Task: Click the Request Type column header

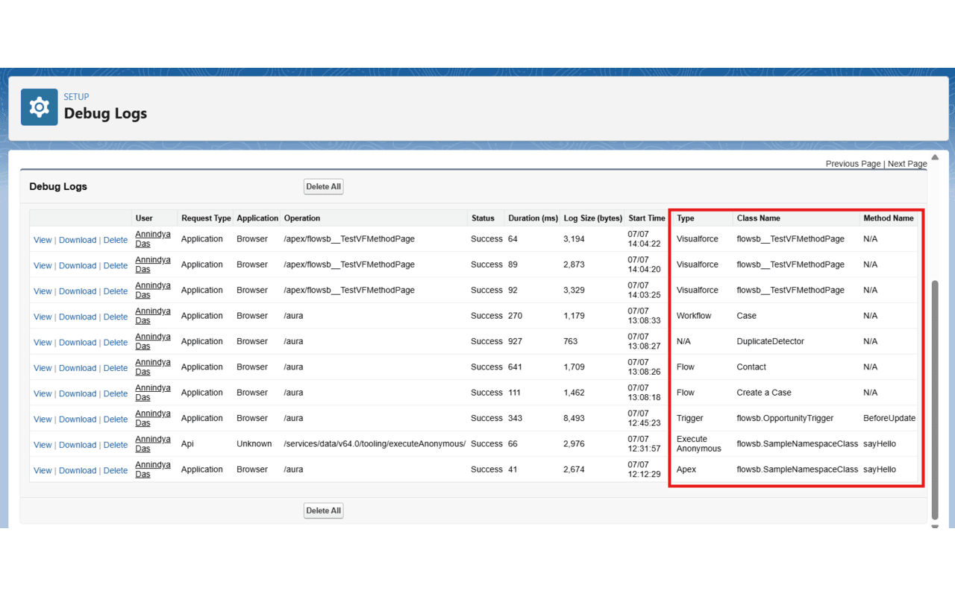Action: (x=206, y=218)
